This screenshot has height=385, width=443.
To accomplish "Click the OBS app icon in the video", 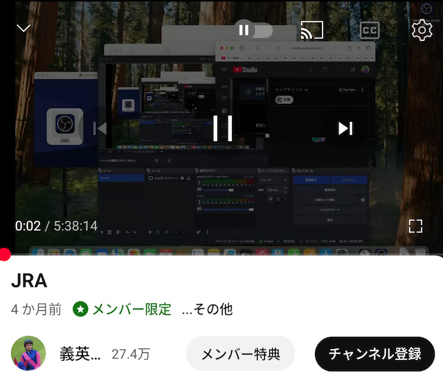I will click(x=65, y=126).
